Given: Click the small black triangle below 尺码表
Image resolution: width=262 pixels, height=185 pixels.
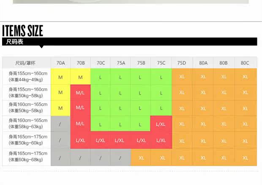Looking at the screenshot, I should point(41,46).
